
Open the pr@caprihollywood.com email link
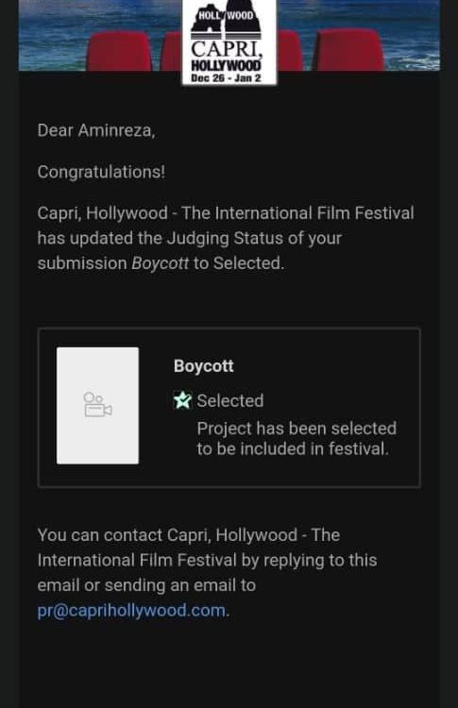[131, 611]
